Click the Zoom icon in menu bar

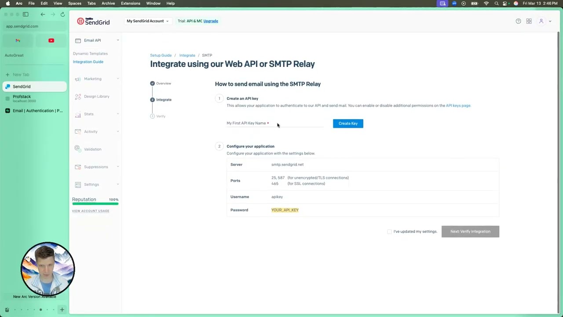(x=454, y=4)
